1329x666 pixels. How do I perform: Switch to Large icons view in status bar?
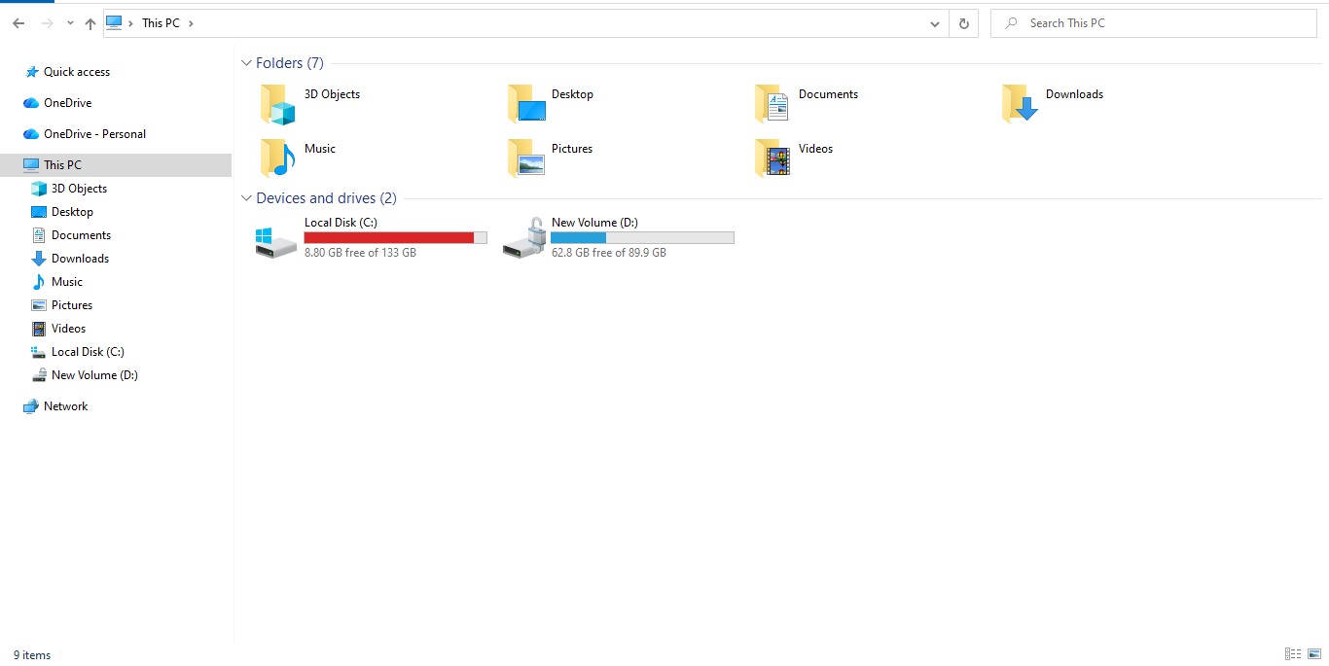[1314, 654]
